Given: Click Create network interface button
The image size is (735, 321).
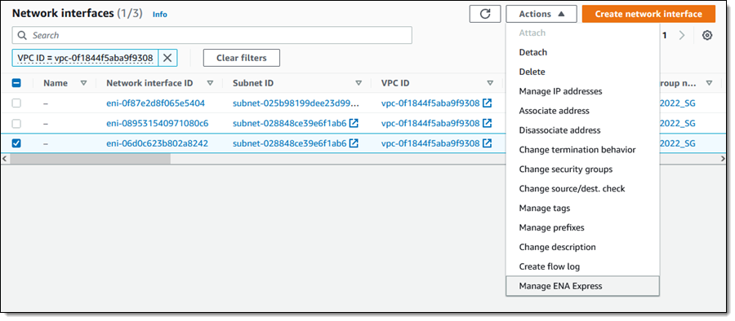Looking at the screenshot, I should (648, 14).
